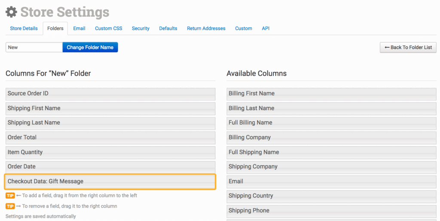This screenshot has height=221, width=440.
Task: Select the Shipping Country available column
Action: pyautogui.click(x=331, y=196)
